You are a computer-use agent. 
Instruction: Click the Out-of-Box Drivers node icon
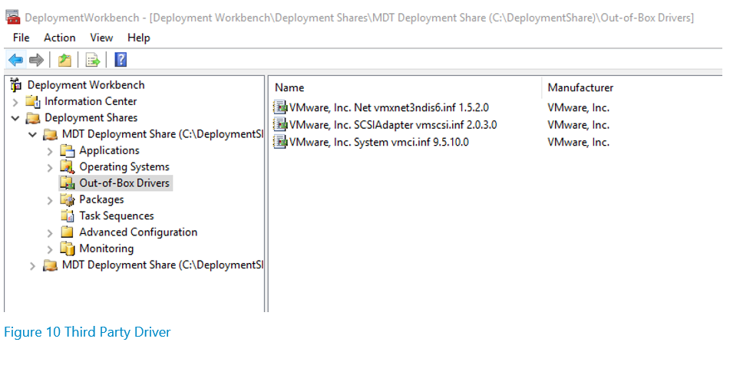click(67, 183)
